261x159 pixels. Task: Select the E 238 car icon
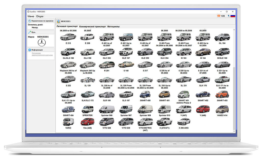[x=87, y=37]
